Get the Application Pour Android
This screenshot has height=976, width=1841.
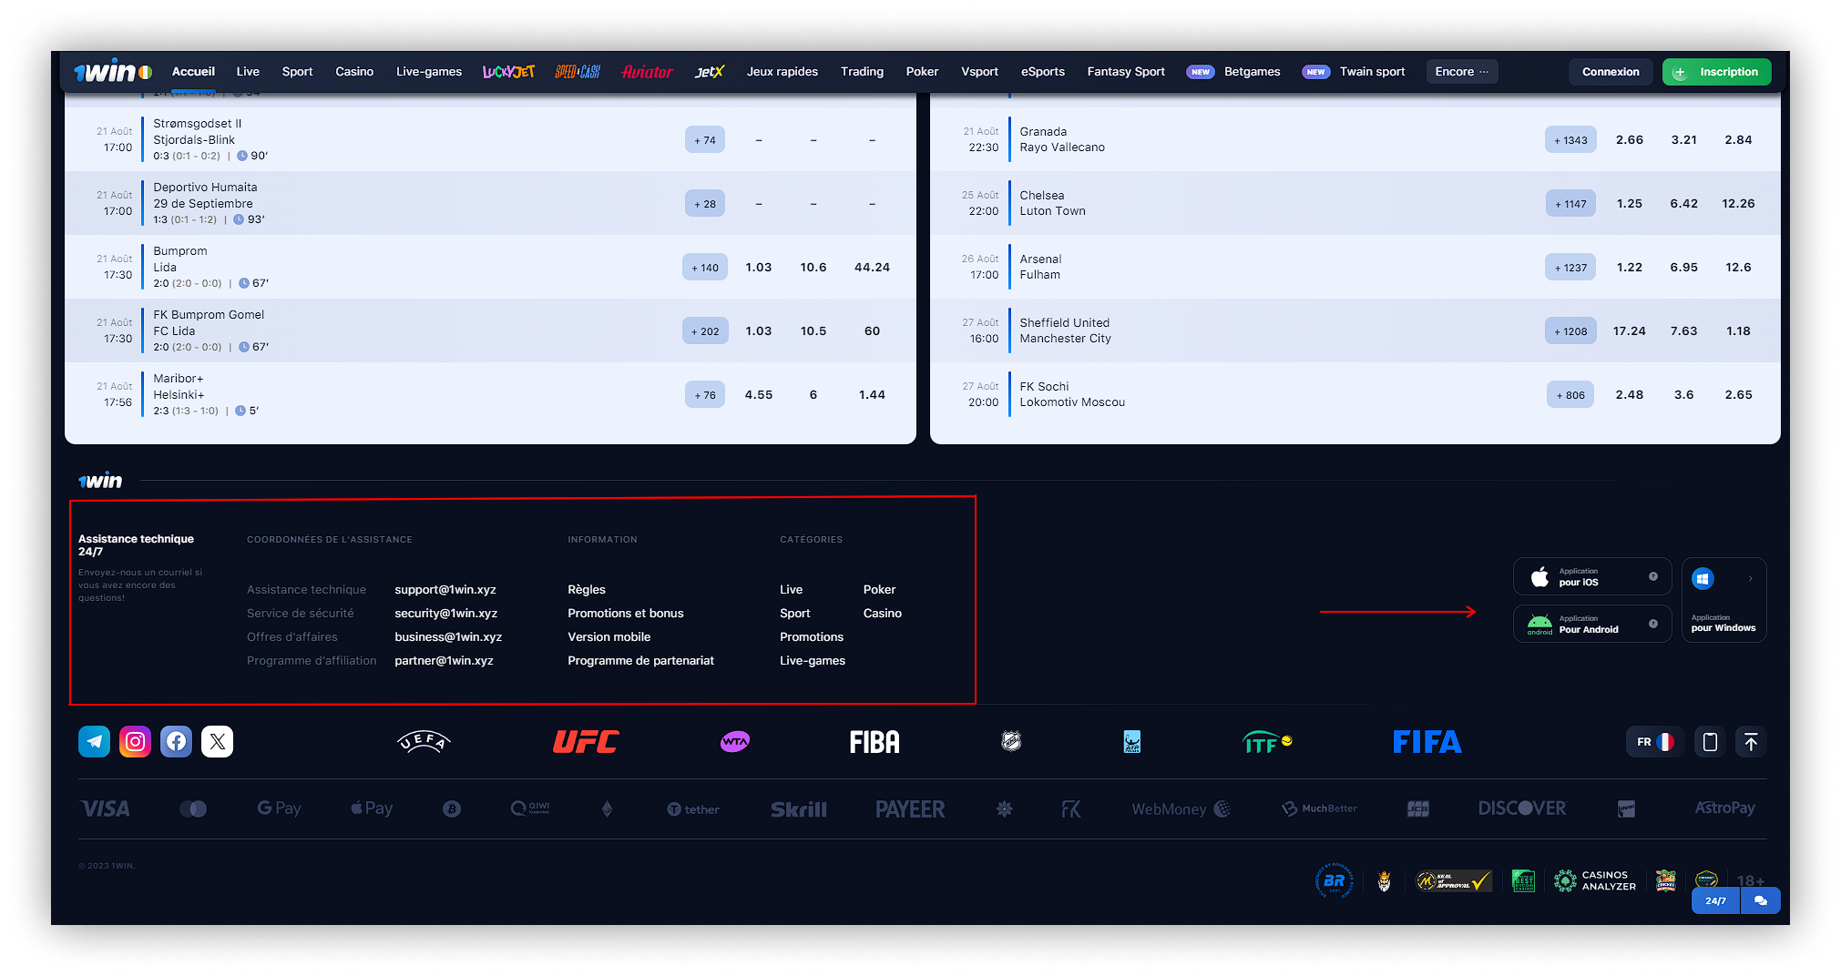(x=1591, y=624)
